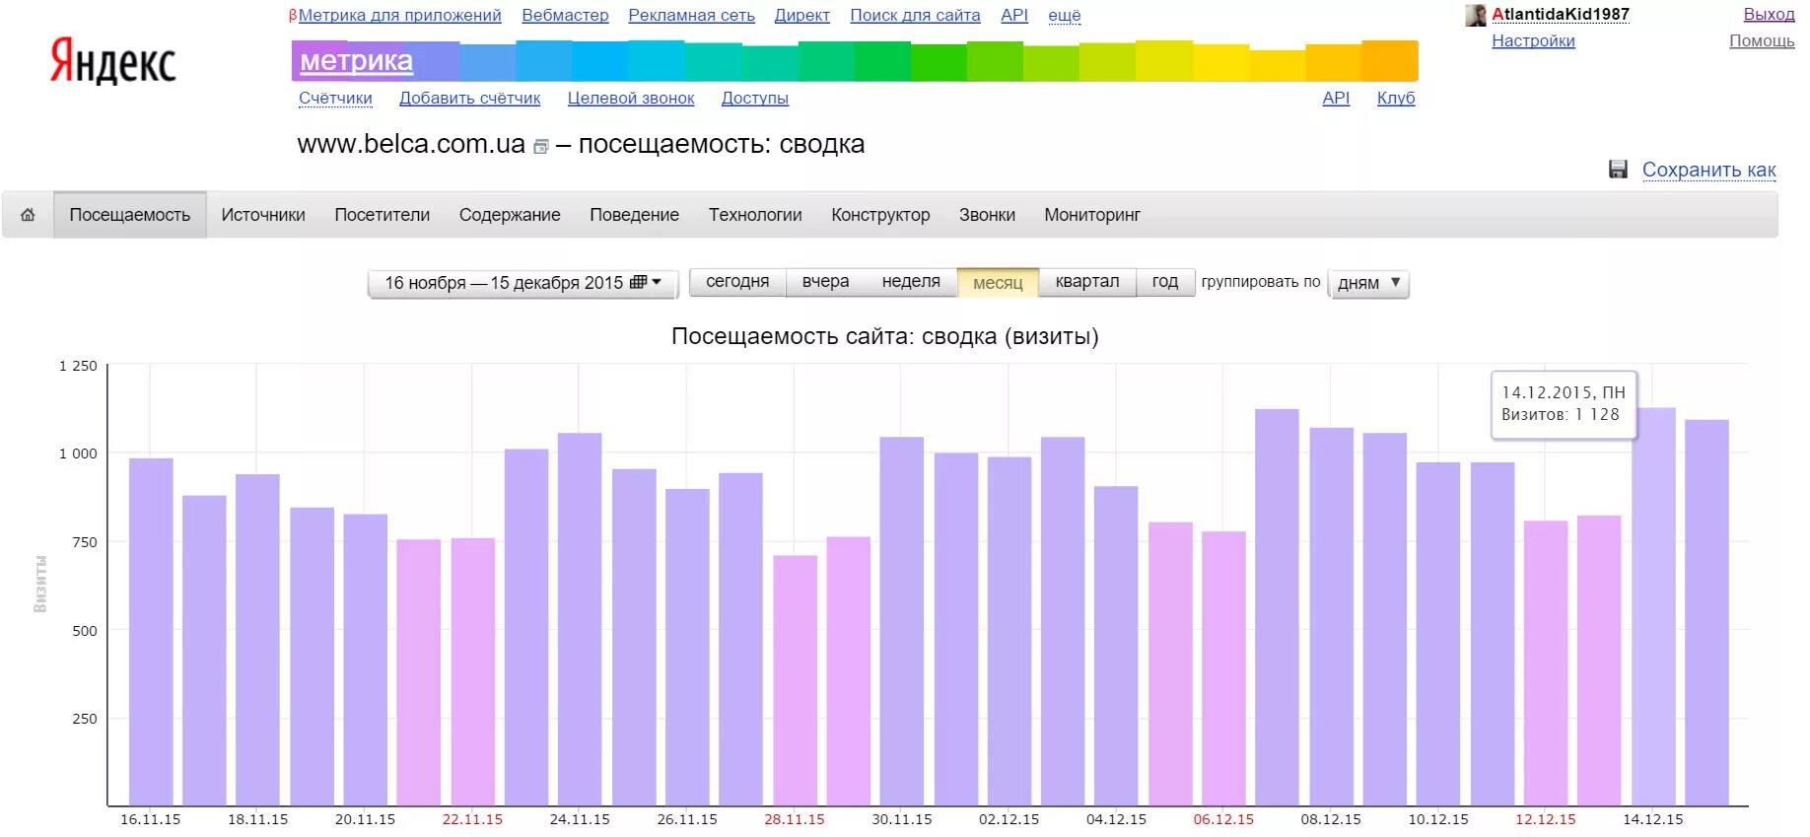The image size is (1810, 837).
Task: Click the 'метрика' logo link
Action: coord(356,61)
